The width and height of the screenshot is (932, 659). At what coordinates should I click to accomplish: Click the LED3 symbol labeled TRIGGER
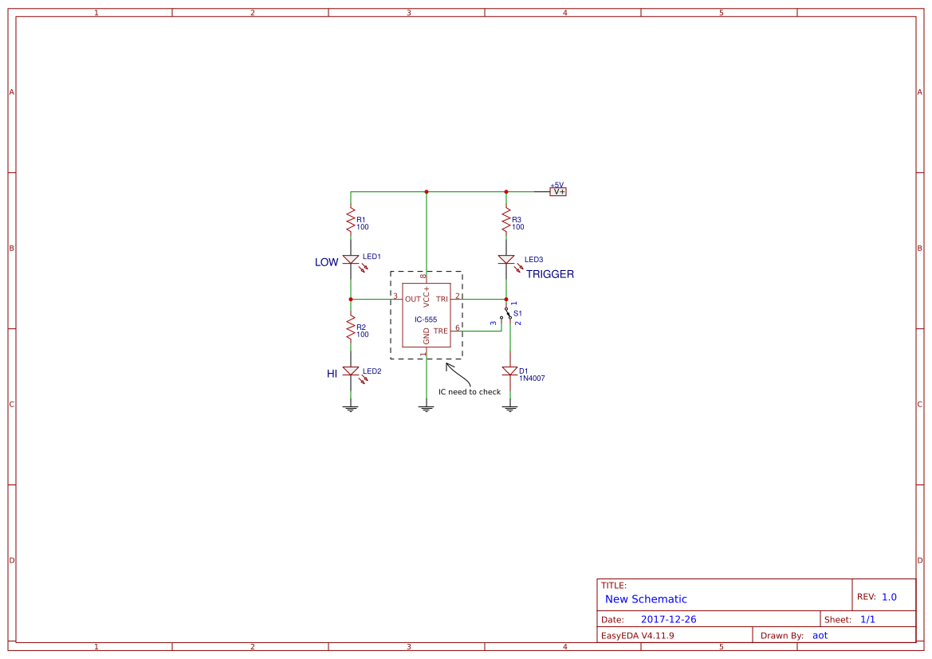coord(507,260)
